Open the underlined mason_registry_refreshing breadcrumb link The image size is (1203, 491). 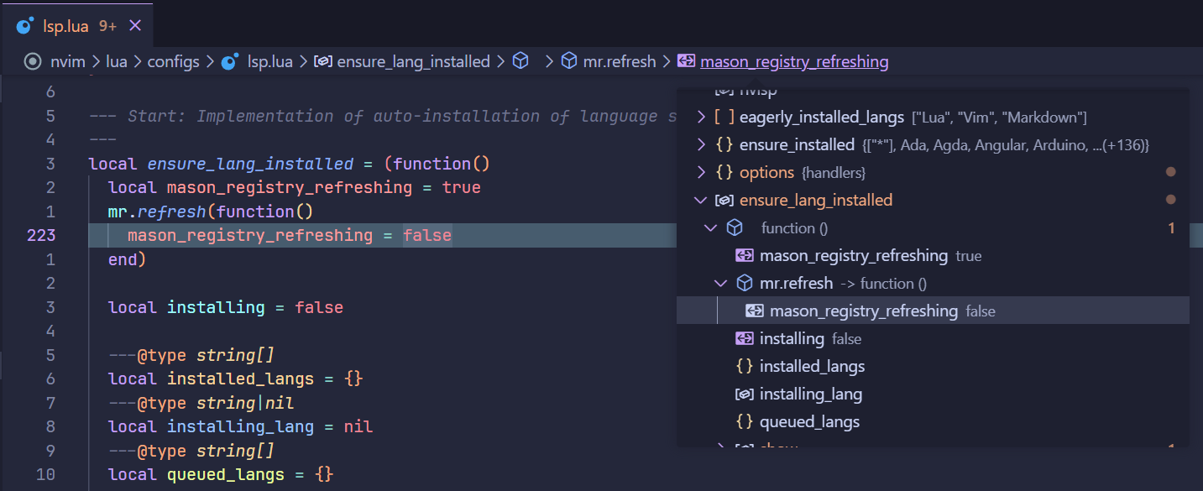[794, 60]
